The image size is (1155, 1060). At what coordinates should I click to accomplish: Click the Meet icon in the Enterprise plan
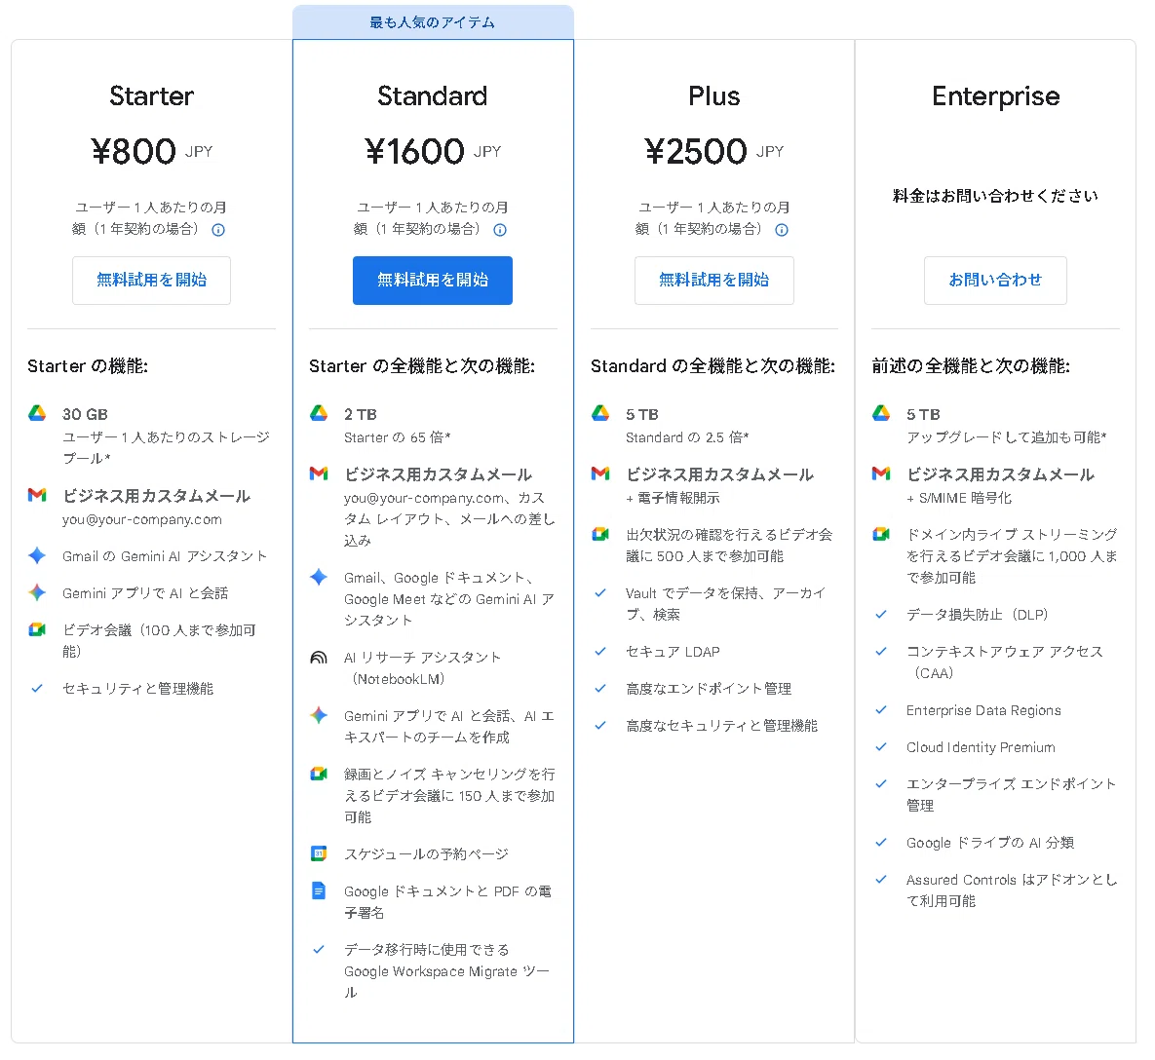[x=881, y=535]
